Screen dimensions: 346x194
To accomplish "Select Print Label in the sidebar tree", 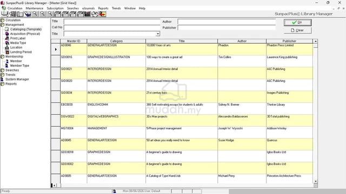I will (18, 38).
